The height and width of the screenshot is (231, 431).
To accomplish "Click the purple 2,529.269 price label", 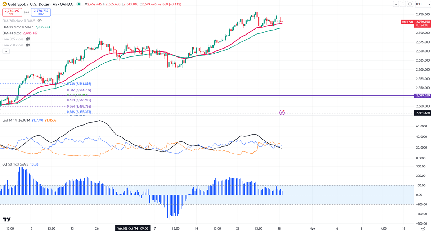I will [x=422, y=96].
